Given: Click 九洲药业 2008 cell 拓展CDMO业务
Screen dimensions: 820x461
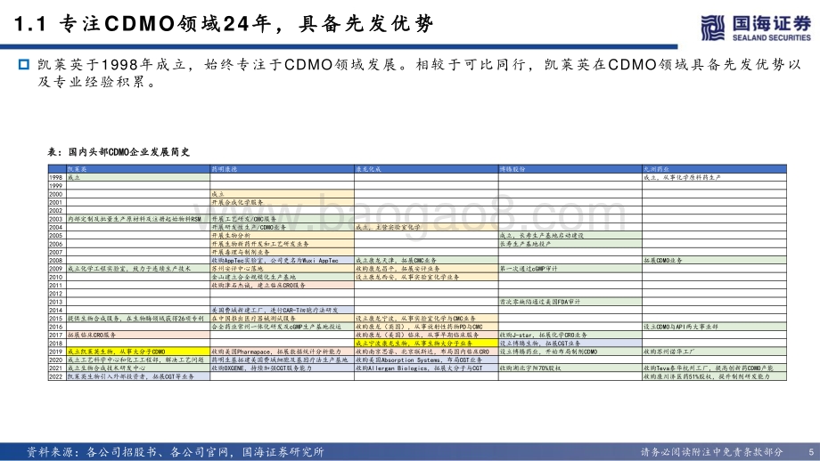Looking at the screenshot, I should [x=714, y=261].
